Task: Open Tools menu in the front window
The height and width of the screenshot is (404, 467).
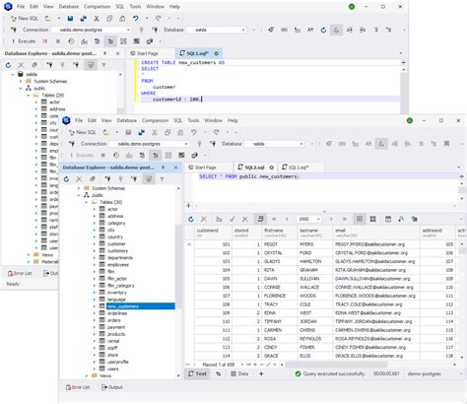Action: pyautogui.click(x=193, y=120)
